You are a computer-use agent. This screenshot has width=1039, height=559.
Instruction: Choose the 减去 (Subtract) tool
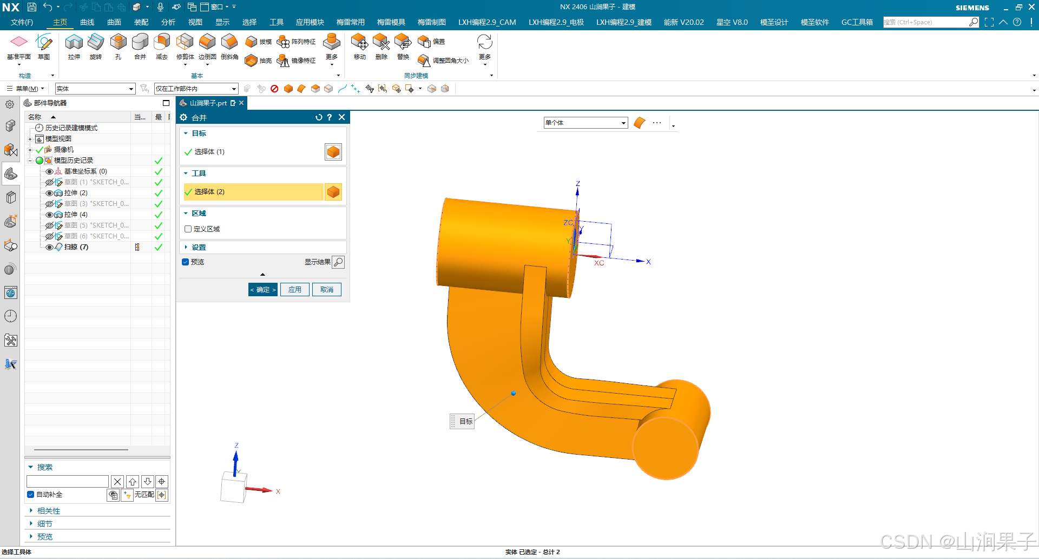click(162, 46)
